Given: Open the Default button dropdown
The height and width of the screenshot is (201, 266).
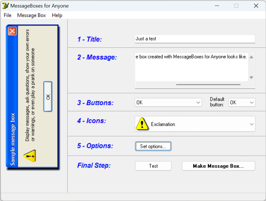Looking at the screenshot, I should 242,102.
